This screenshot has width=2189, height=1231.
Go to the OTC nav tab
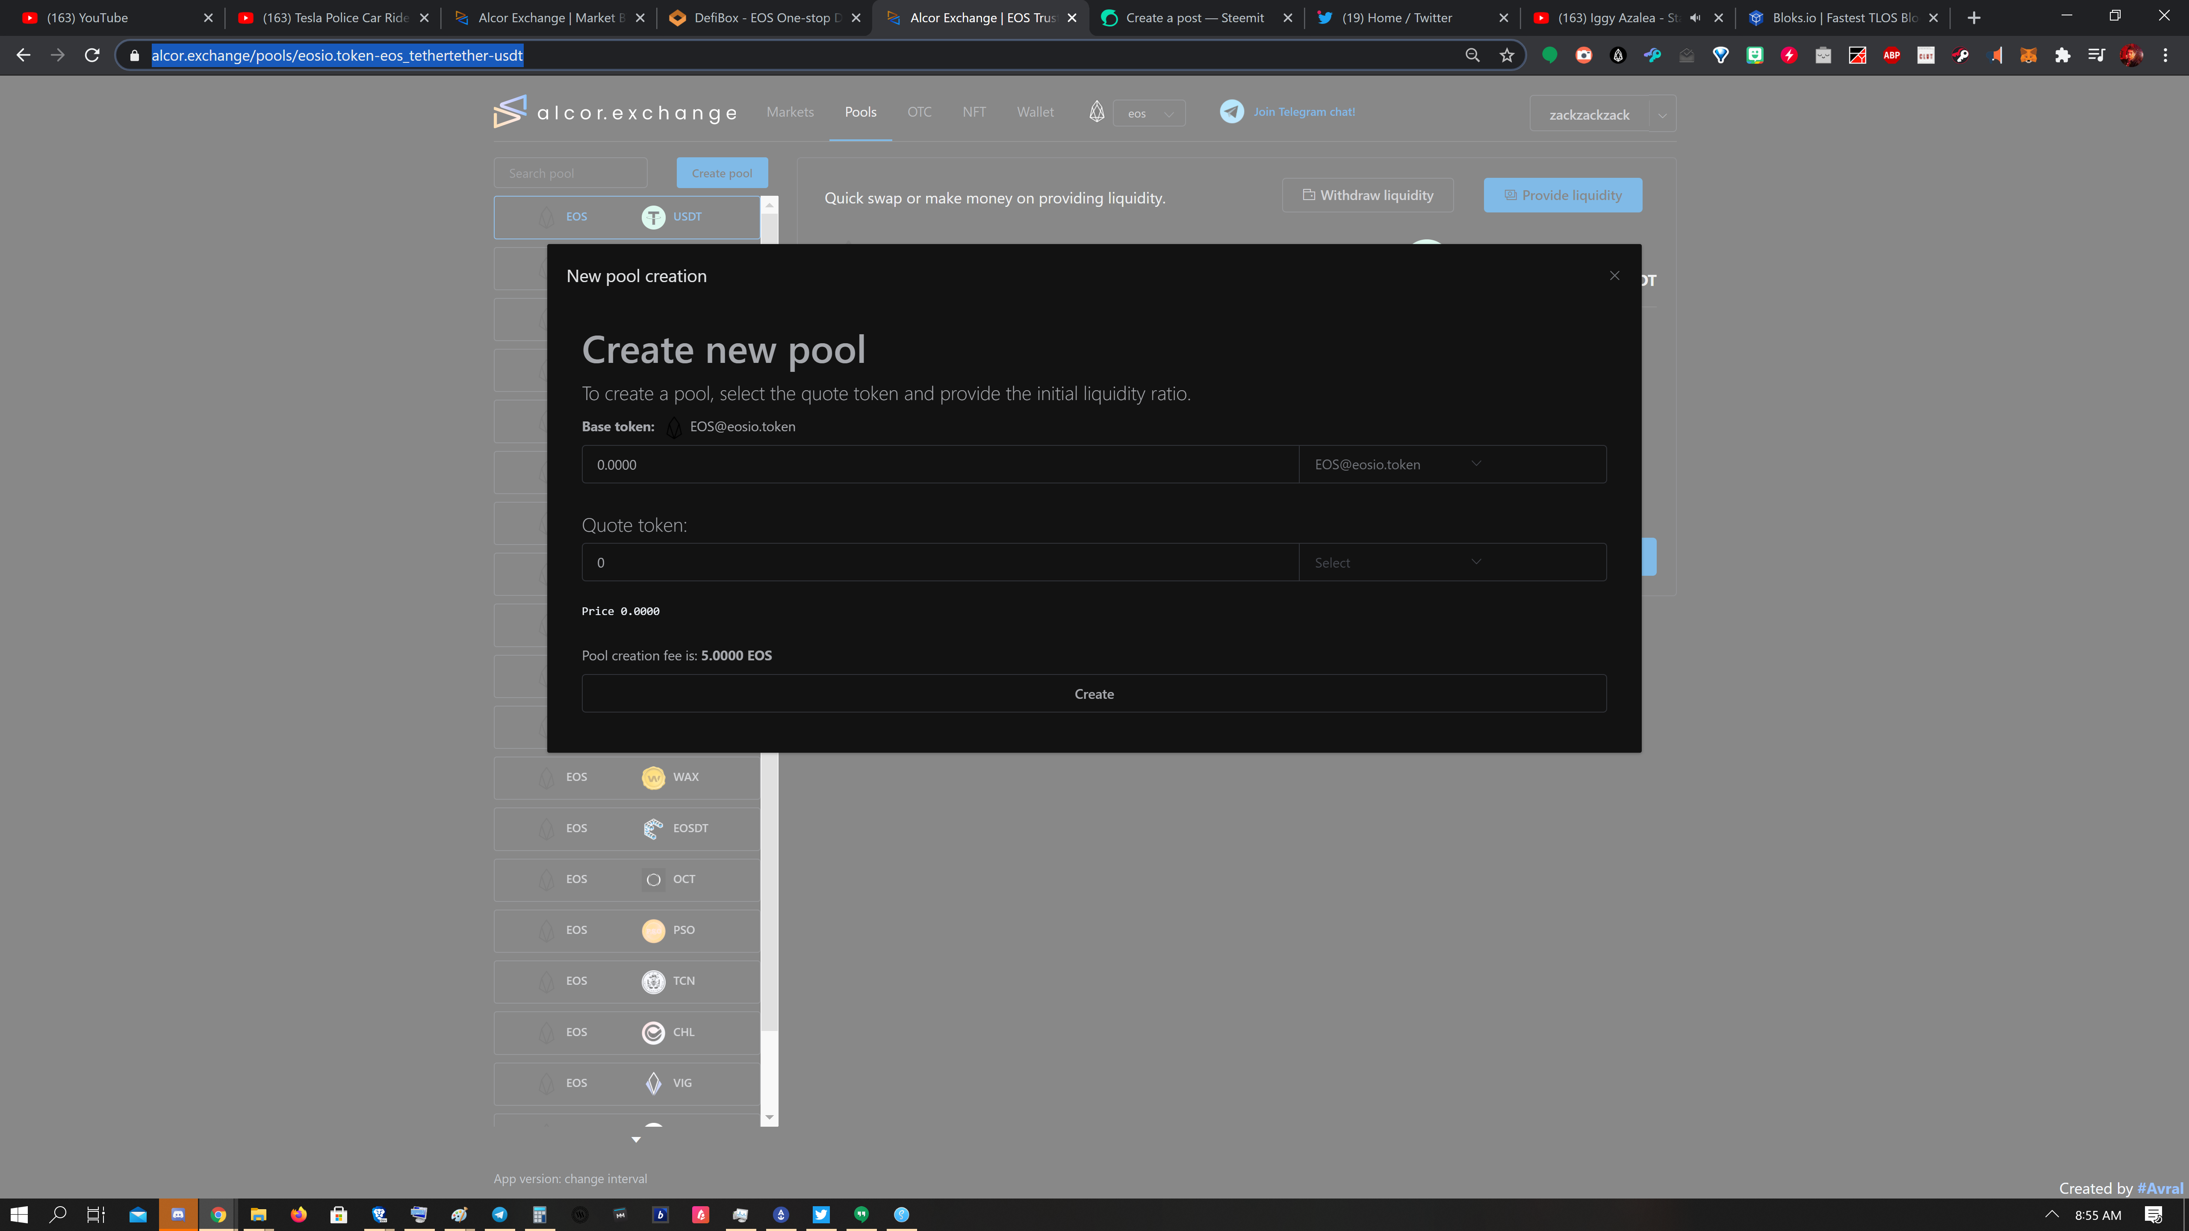pyautogui.click(x=920, y=112)
